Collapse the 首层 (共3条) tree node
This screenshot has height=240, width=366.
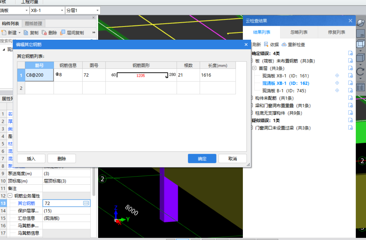pos(254,68)
